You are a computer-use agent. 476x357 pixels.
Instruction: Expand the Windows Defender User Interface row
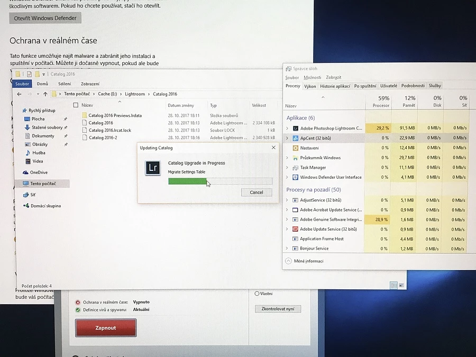pyautogui.click(x=287, y=177)
